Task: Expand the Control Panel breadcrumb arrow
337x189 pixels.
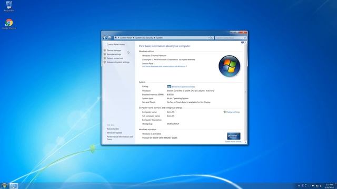Action: pyautogui.click(x=133, y=38)
